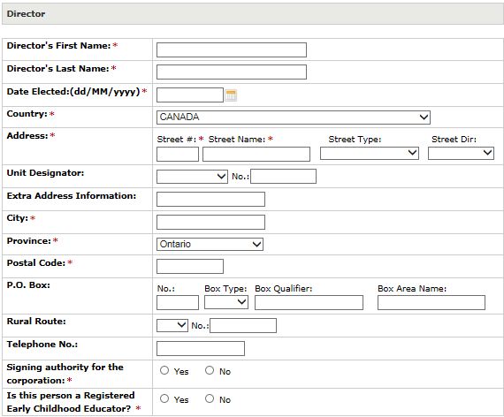Select No for Registered Early Childhood Educator
504x417 pixels.
tap(210, 398)
